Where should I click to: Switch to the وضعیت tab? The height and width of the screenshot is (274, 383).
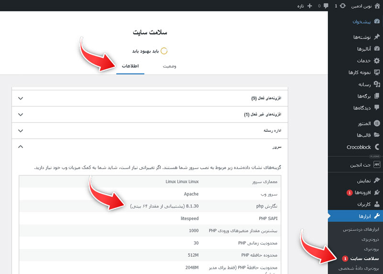(x=169, y=66)
